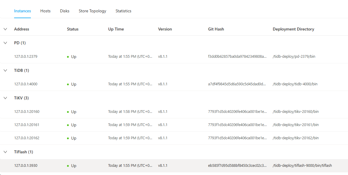Click the TiFlash address 127.0.0.1:3930
The height and width of the screenshot is (175, 348).
click(26, 166)
